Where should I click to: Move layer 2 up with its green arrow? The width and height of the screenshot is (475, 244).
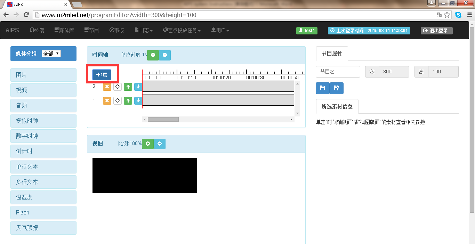point(128,87)
